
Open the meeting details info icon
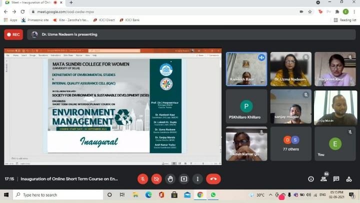311,178
